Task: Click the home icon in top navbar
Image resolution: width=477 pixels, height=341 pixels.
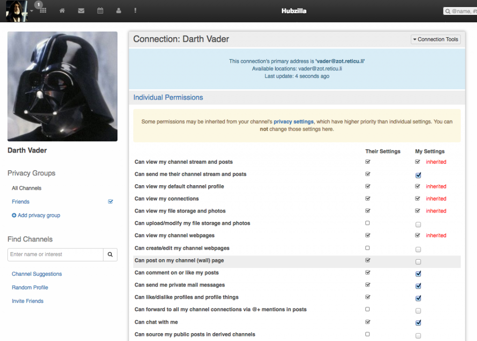Action: point(62,11)
